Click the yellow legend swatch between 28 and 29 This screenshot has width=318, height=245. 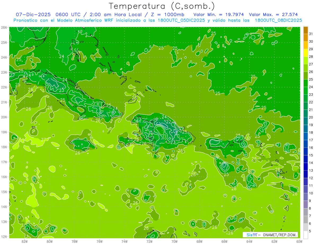tap(306, 53)
